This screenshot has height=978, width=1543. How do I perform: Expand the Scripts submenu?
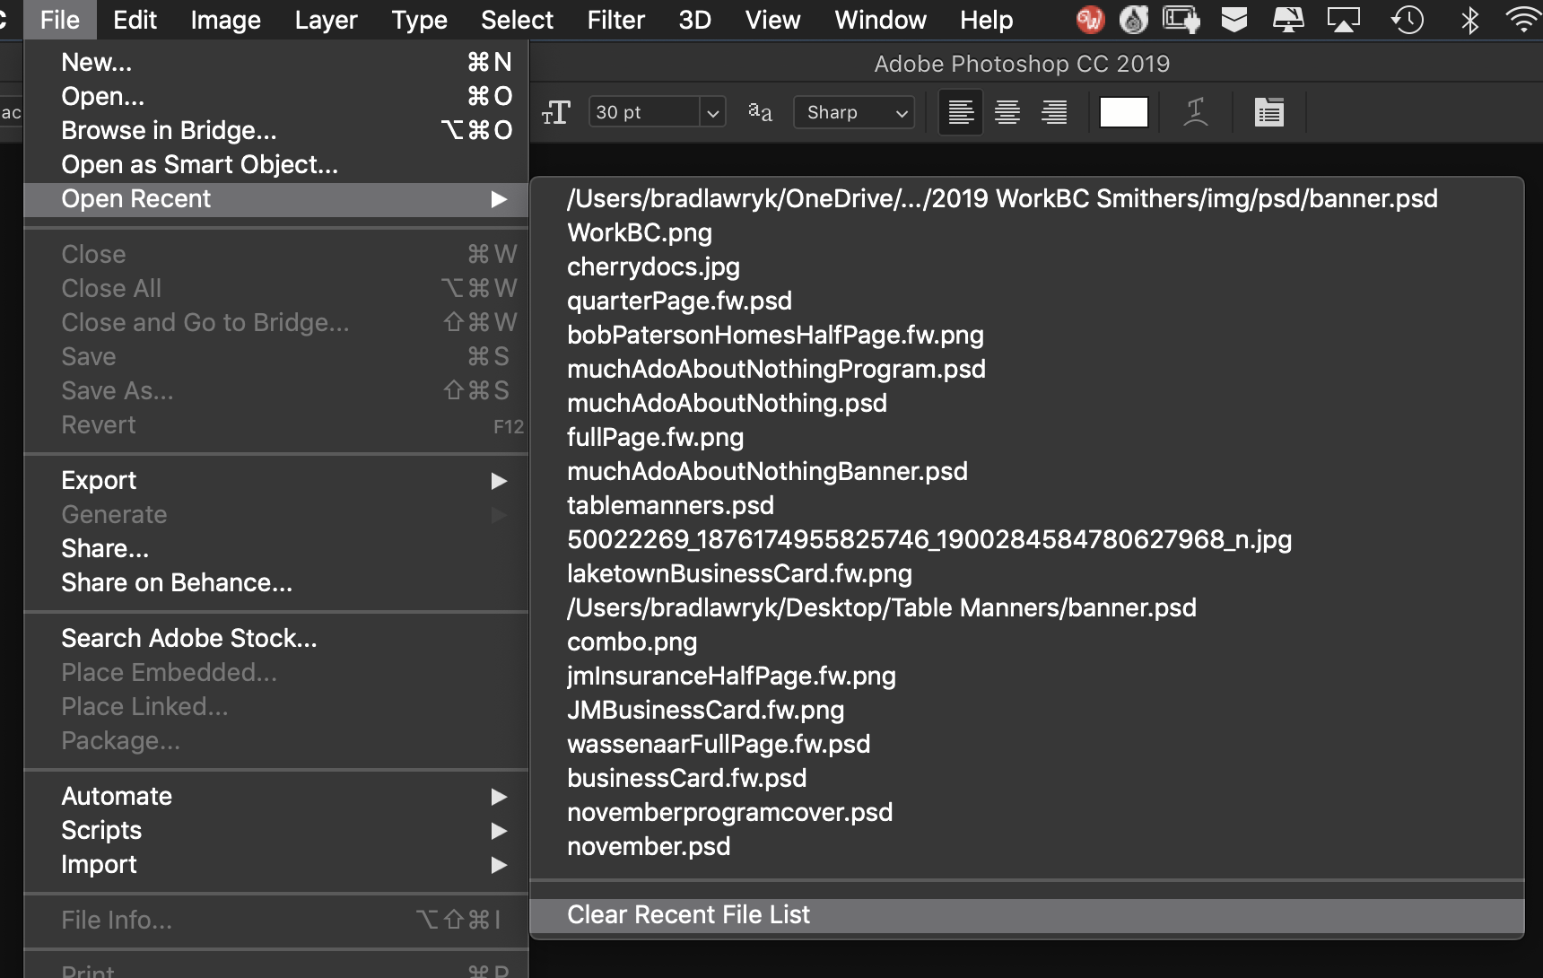point(275,831)
